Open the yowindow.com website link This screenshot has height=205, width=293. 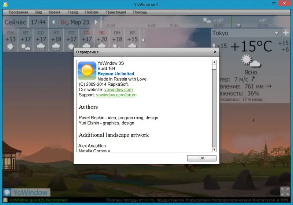click(x=118, y=90)
